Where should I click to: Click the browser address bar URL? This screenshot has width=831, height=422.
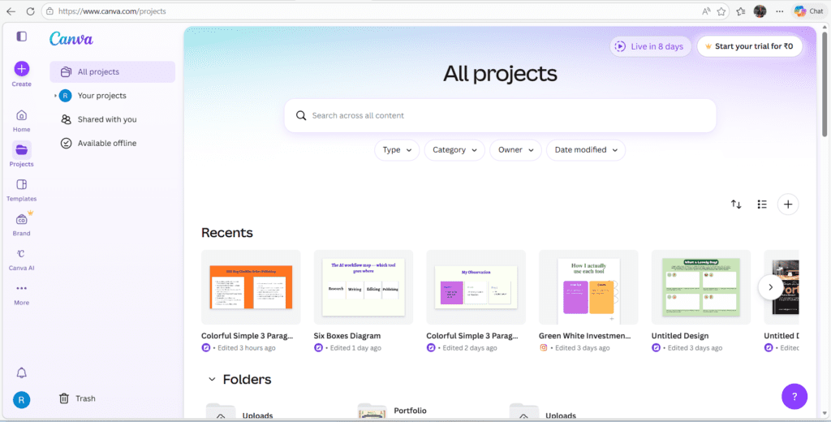(112, 11)
